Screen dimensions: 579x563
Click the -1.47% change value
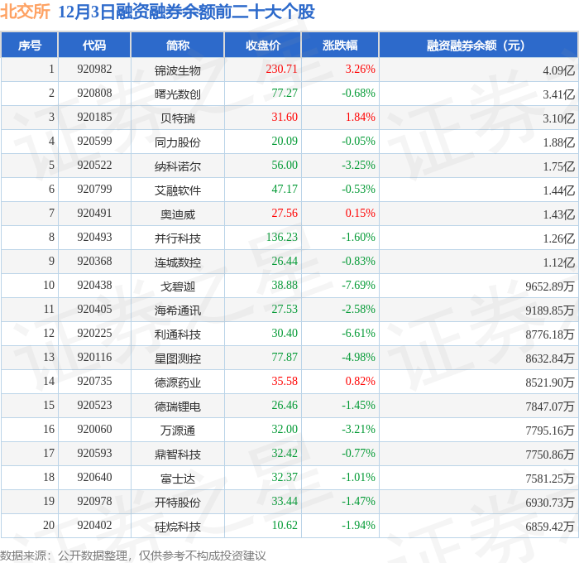click(x=358, y=502)
